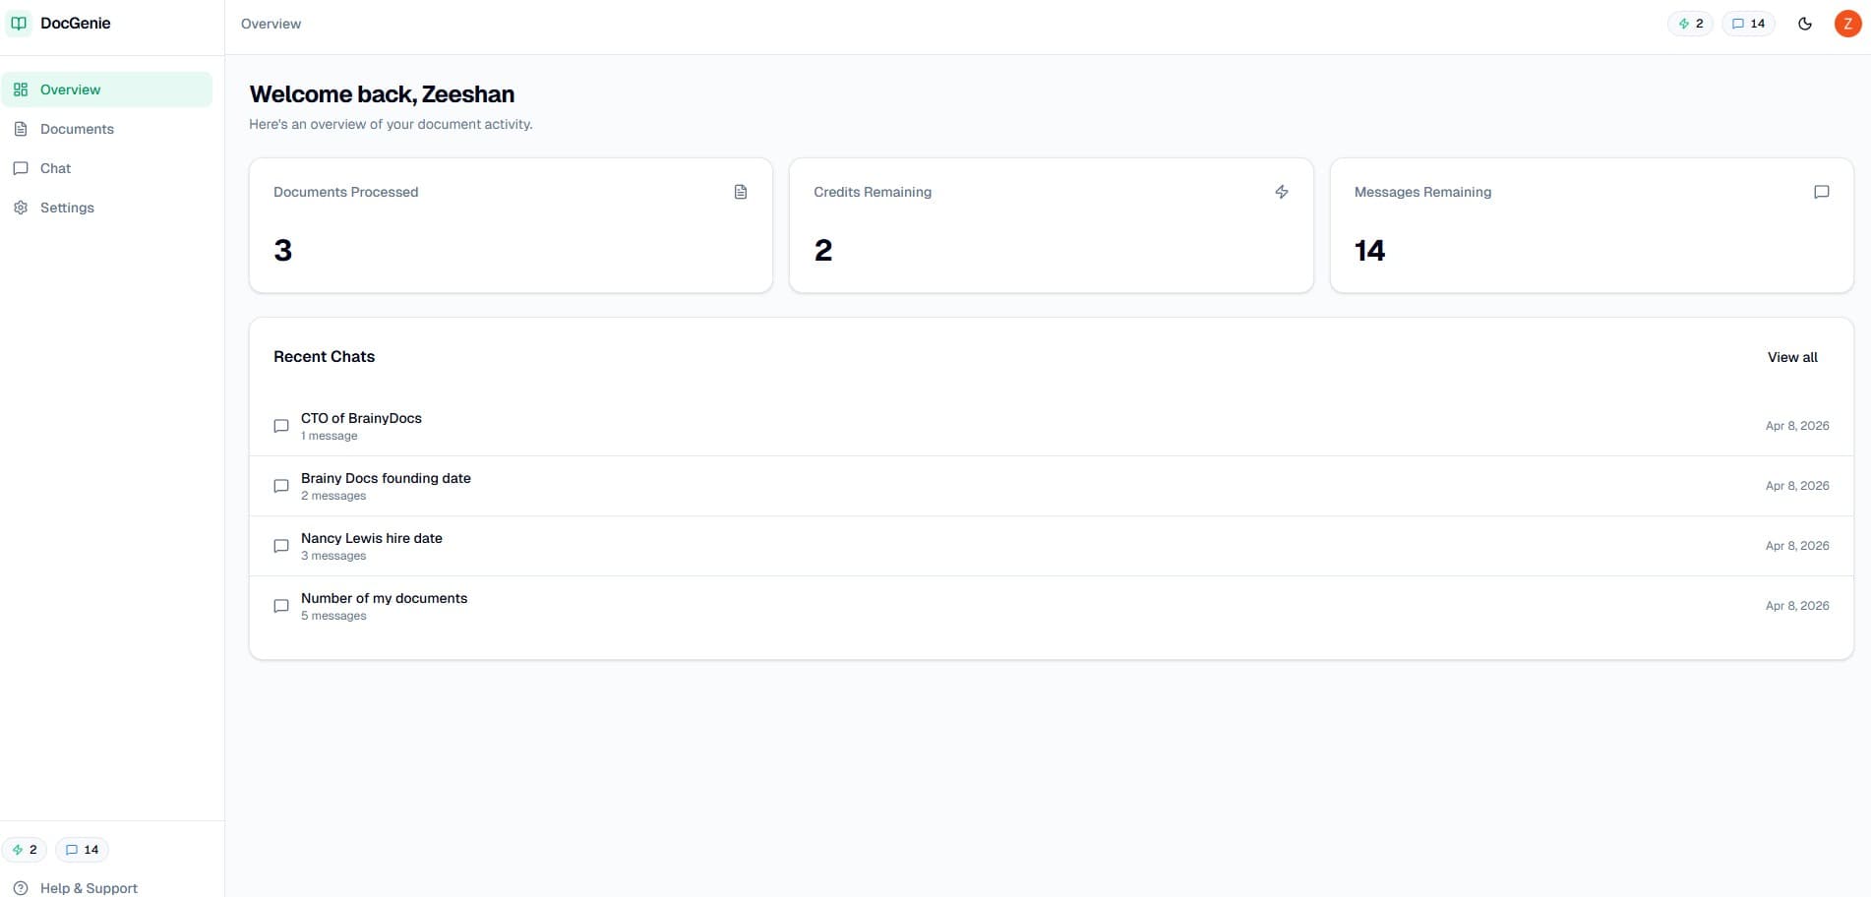Screen dimensions: 1871x897
Task: Click the Recent Chats heading
Action: [324, 357]
